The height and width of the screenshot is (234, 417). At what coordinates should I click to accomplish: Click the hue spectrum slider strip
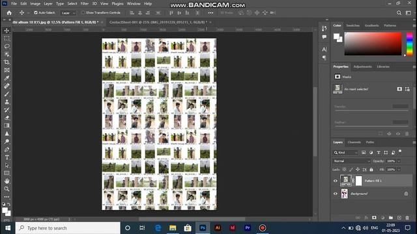tap(410, 44)
